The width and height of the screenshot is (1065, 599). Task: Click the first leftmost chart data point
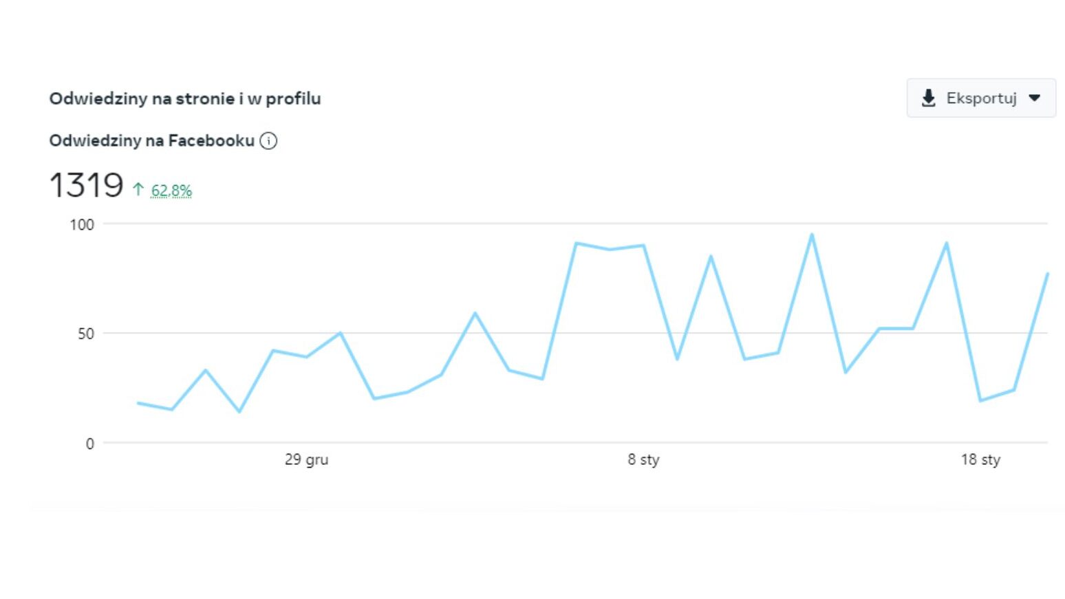pyautogui.click(x=138, y=403)
